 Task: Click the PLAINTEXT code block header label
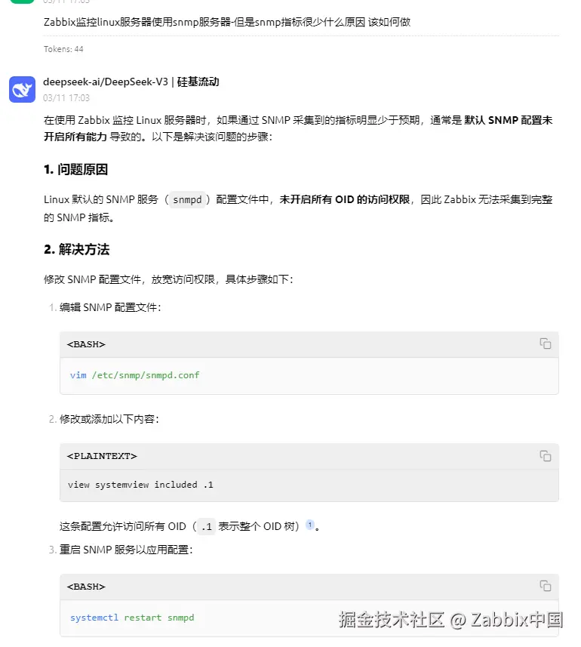click(x=102, y=456)
